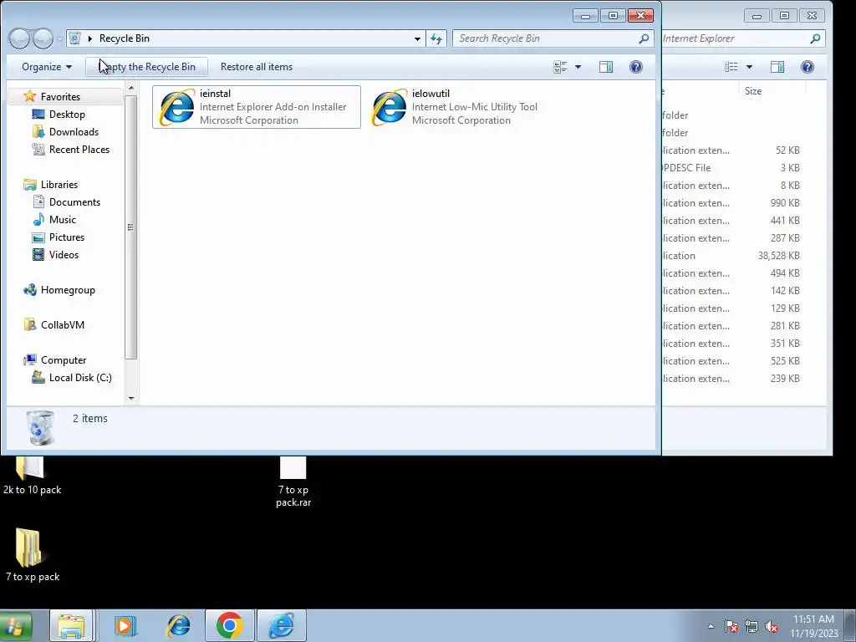The image size is (856, 642).
Task: Click the Recycle Bin breadcrumb in address bar
Action: [x=125, y=38]
